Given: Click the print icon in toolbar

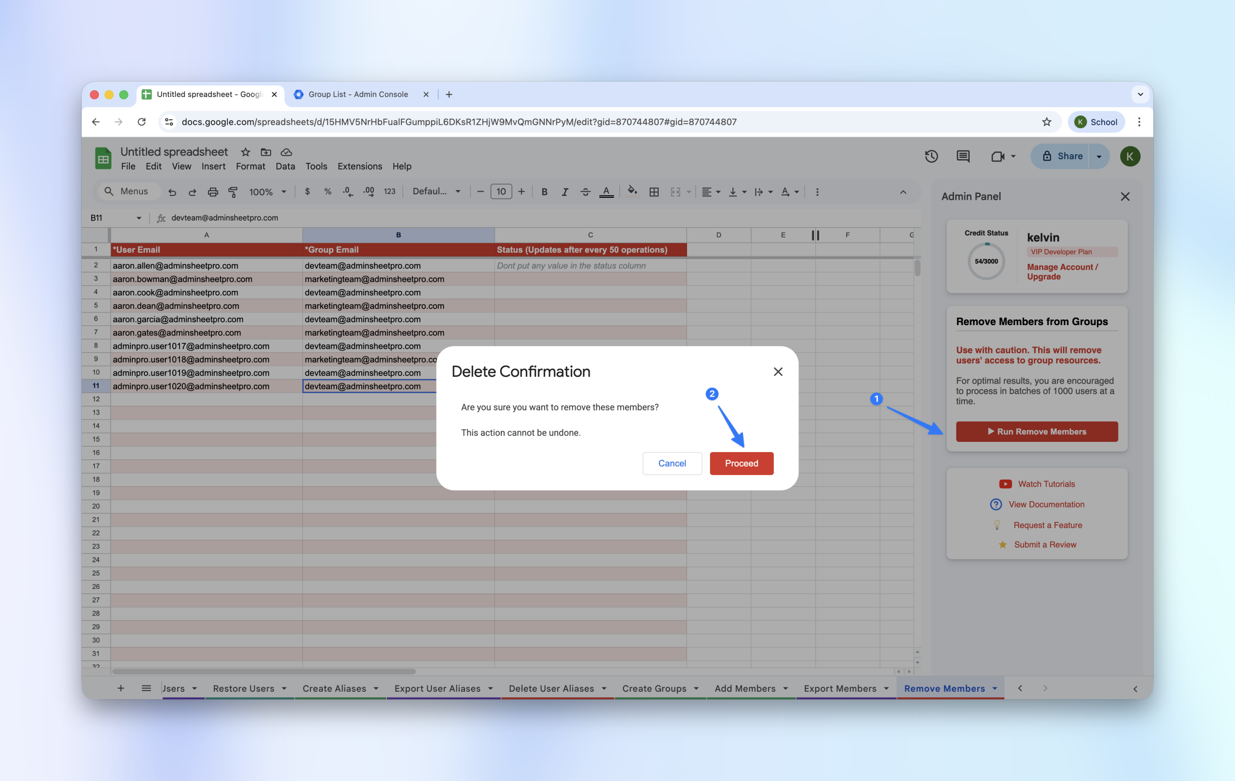Looking at the screenshot, I should 213,192.
